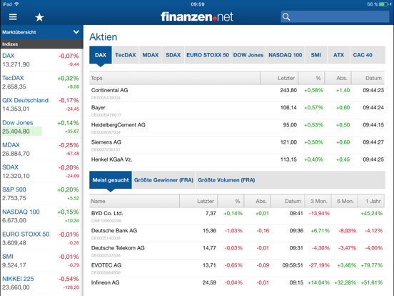
Task: Open MDAX index in sidebar
Action: pyautogui.click(x=41, y=149)
